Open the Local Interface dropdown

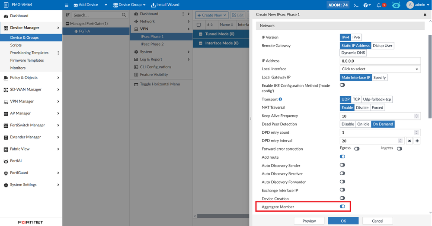point(380,69)
